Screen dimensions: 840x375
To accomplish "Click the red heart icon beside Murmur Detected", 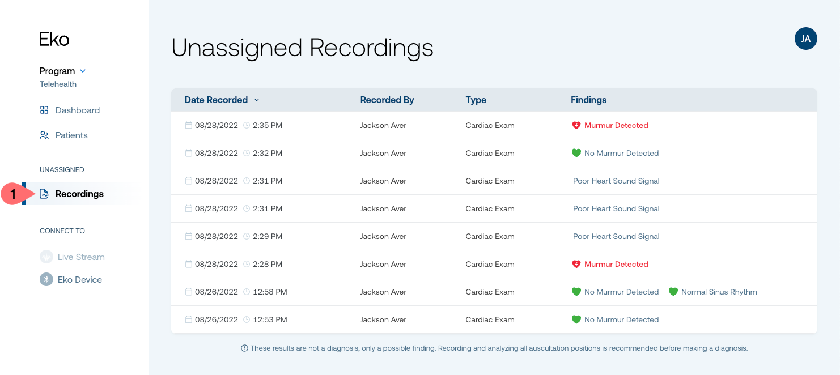I will 575,125.
